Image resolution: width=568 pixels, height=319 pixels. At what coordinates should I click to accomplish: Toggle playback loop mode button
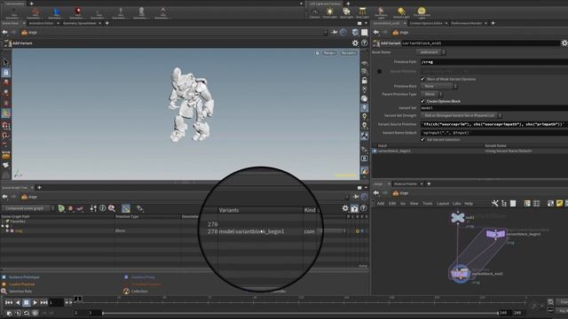pyautogui.click(x=26, y=313)
